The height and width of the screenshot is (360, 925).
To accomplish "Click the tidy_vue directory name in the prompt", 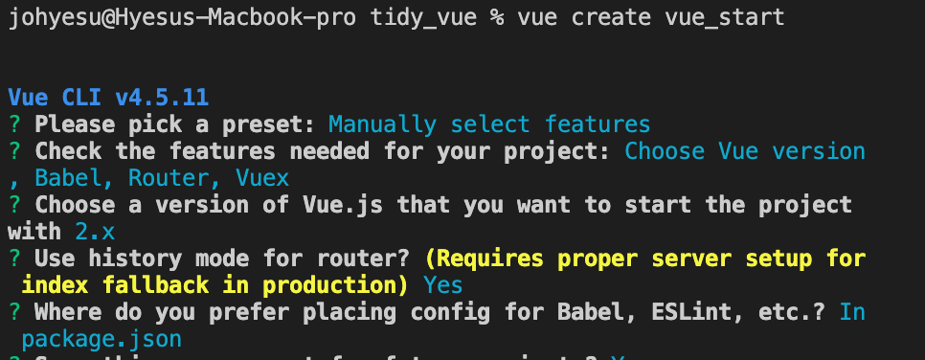I will 423,17.
